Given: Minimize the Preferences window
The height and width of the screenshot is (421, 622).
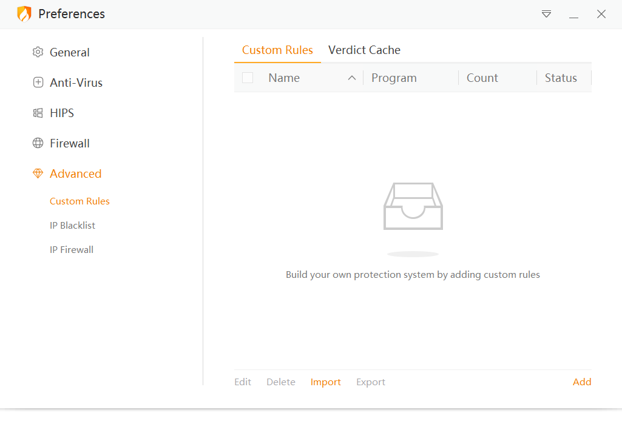Looking at the screenshot, I should coord(573,18).
